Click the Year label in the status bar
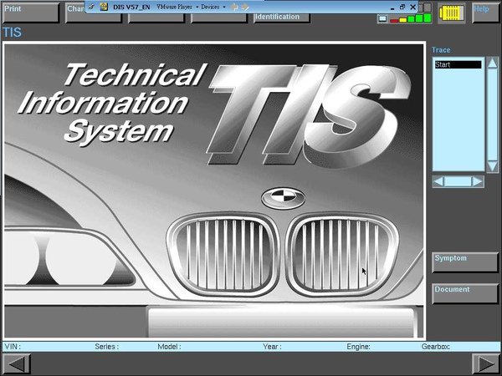502x376 pixels. (x=273, y=346)
